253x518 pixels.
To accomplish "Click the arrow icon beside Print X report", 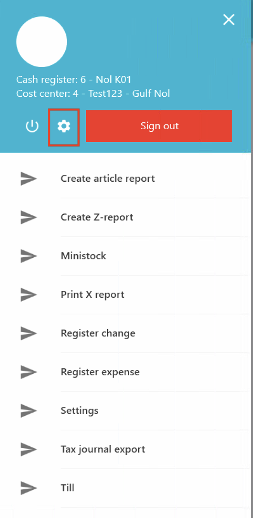I will click(29, 294).
